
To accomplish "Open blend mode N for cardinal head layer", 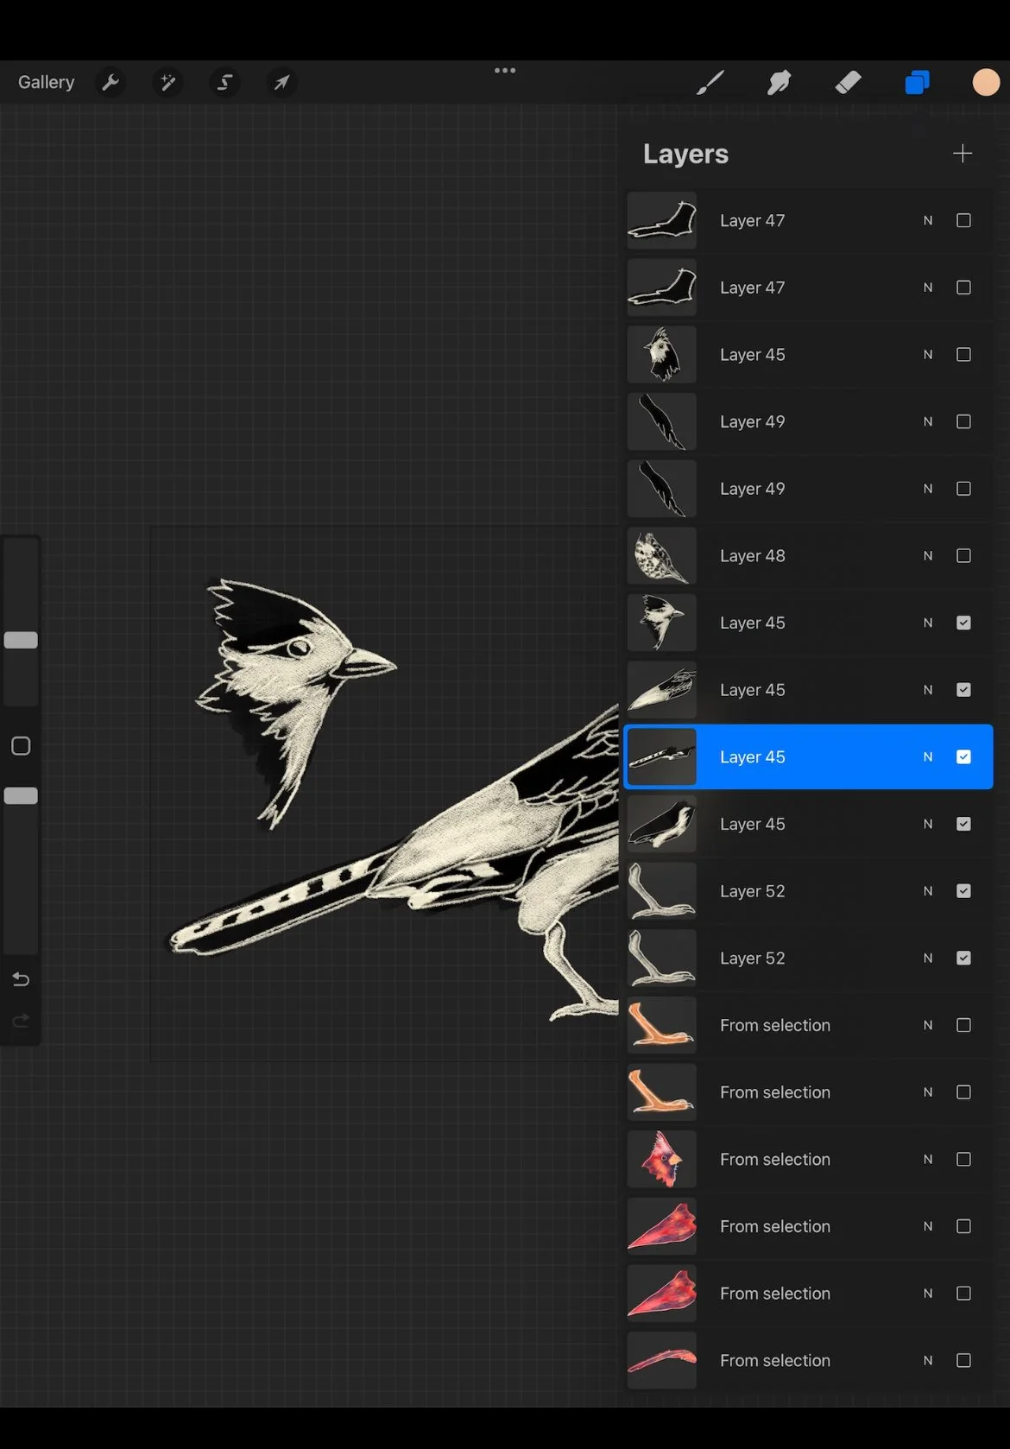I will pyautogui.click(x=928, y=1160).
